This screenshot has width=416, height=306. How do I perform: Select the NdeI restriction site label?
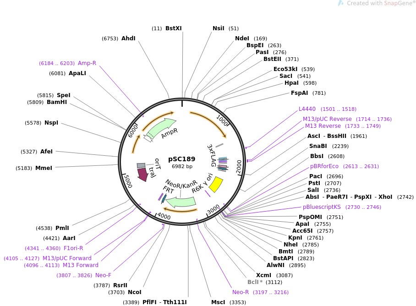click(x=242, y=38)
